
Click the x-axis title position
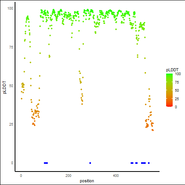click(x=87, y=181)
